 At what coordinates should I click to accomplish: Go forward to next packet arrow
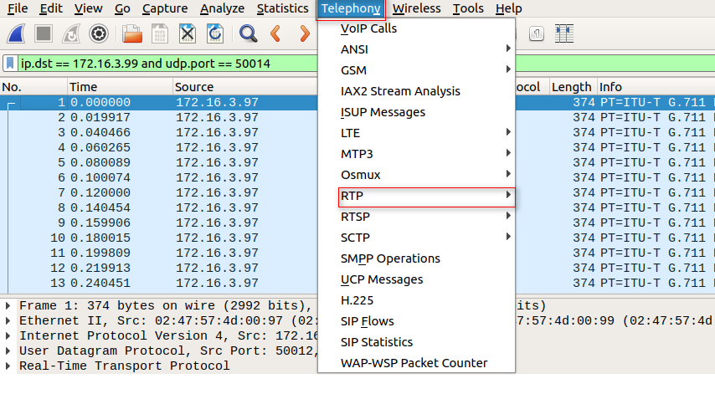click(x=304, y=33)
